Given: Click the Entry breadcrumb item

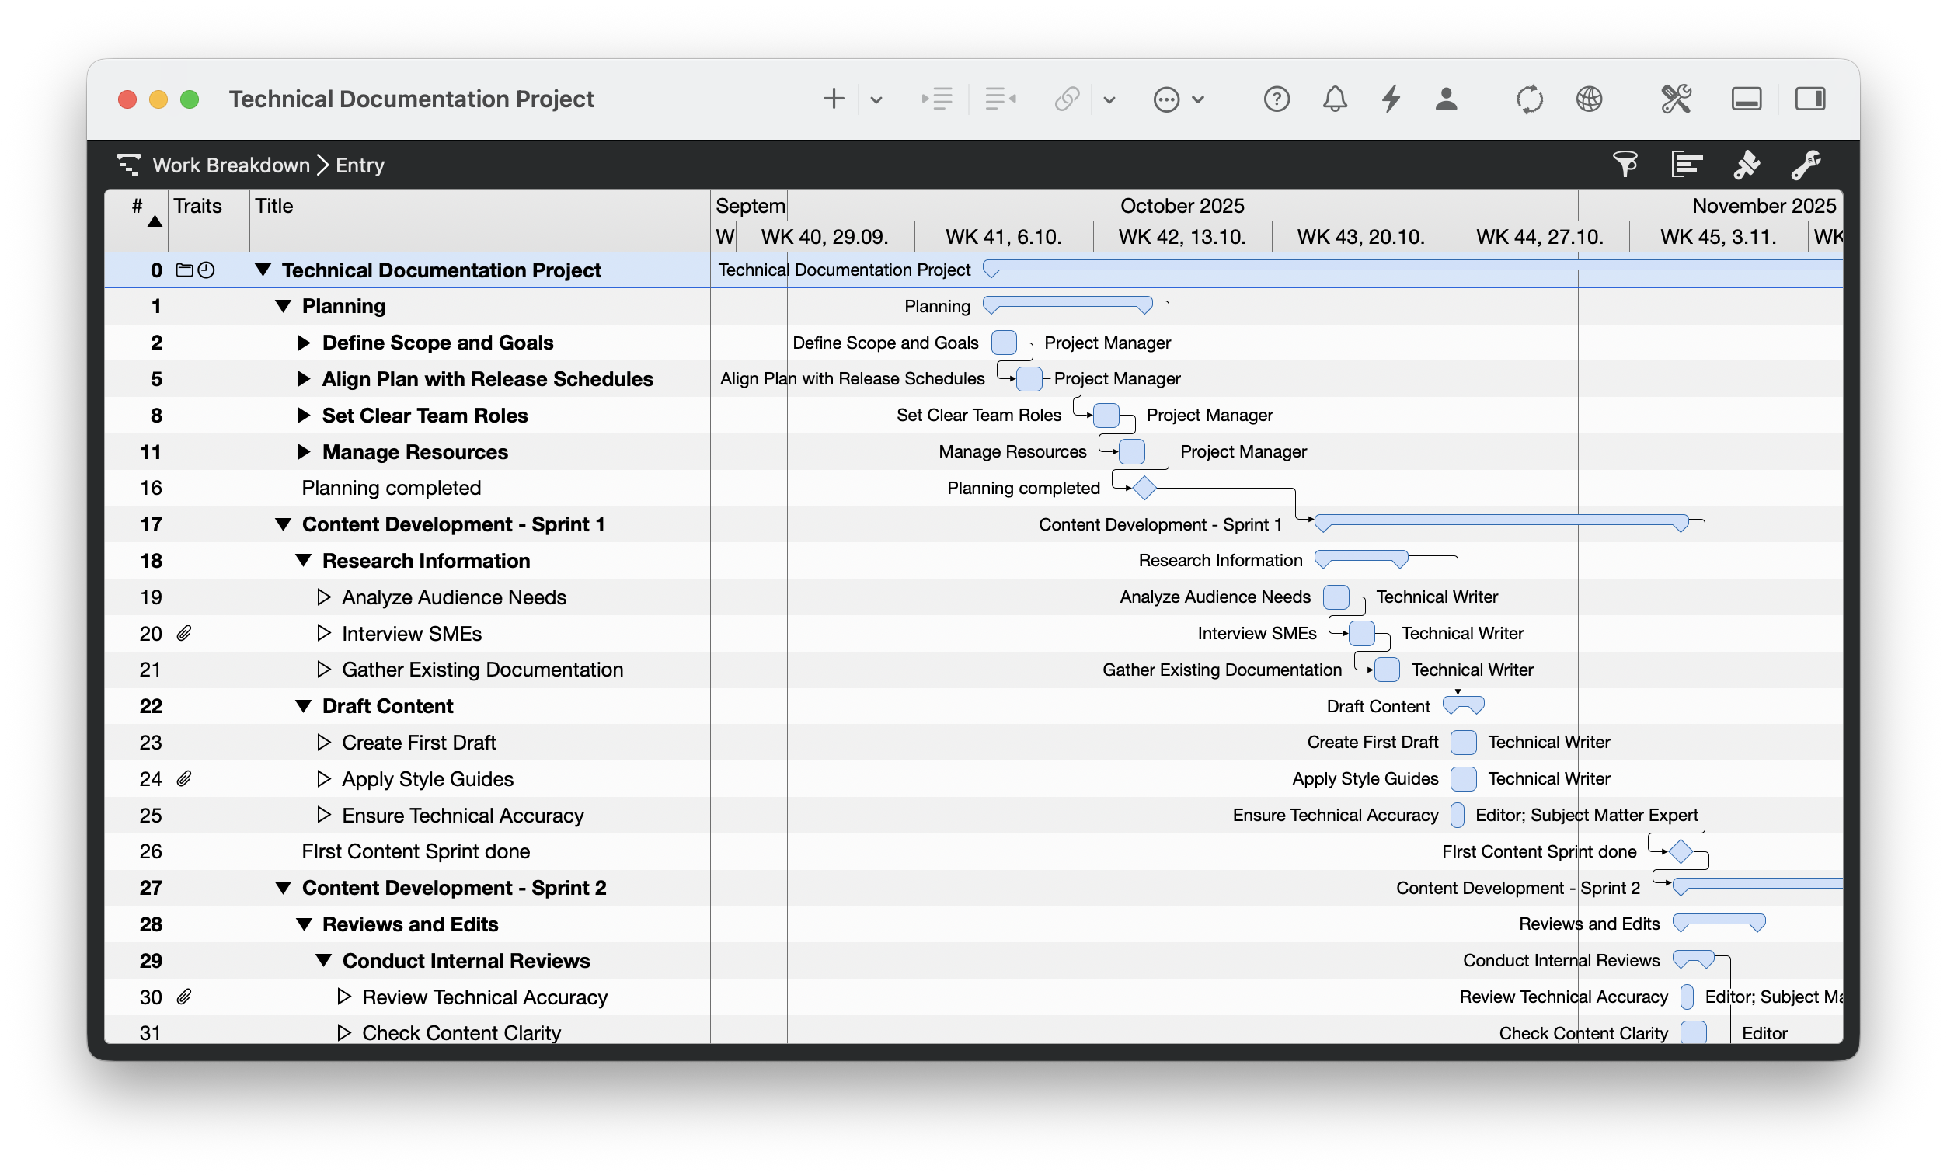Looking at the screenshot, I should pyautogui.click(x=360, y=165).
